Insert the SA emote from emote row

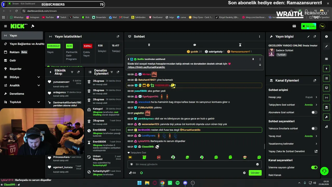130,157
